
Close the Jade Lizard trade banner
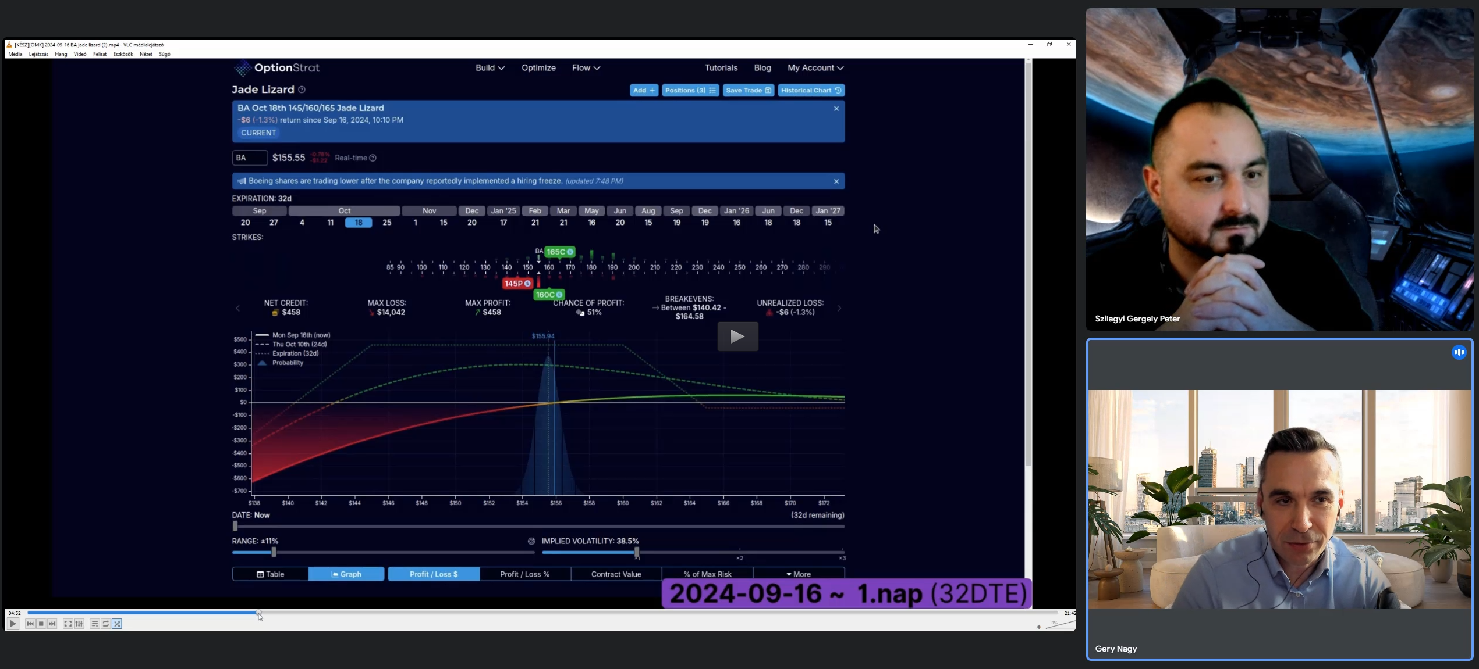point(836,109)
